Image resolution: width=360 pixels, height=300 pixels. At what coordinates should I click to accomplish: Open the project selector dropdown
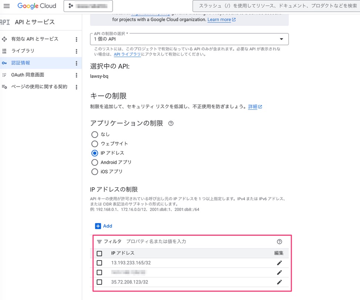tap(88, 6)
